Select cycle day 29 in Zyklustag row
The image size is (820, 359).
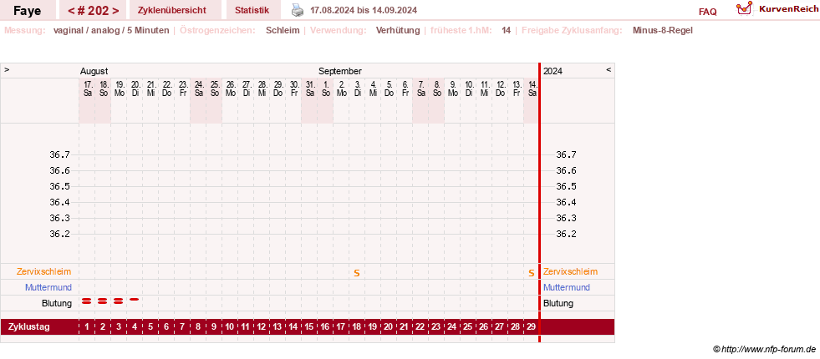532,327
